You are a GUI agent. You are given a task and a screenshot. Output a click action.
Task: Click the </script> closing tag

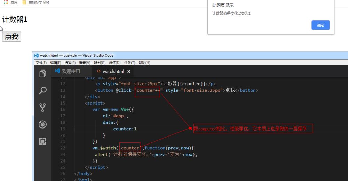pos(96,167)
